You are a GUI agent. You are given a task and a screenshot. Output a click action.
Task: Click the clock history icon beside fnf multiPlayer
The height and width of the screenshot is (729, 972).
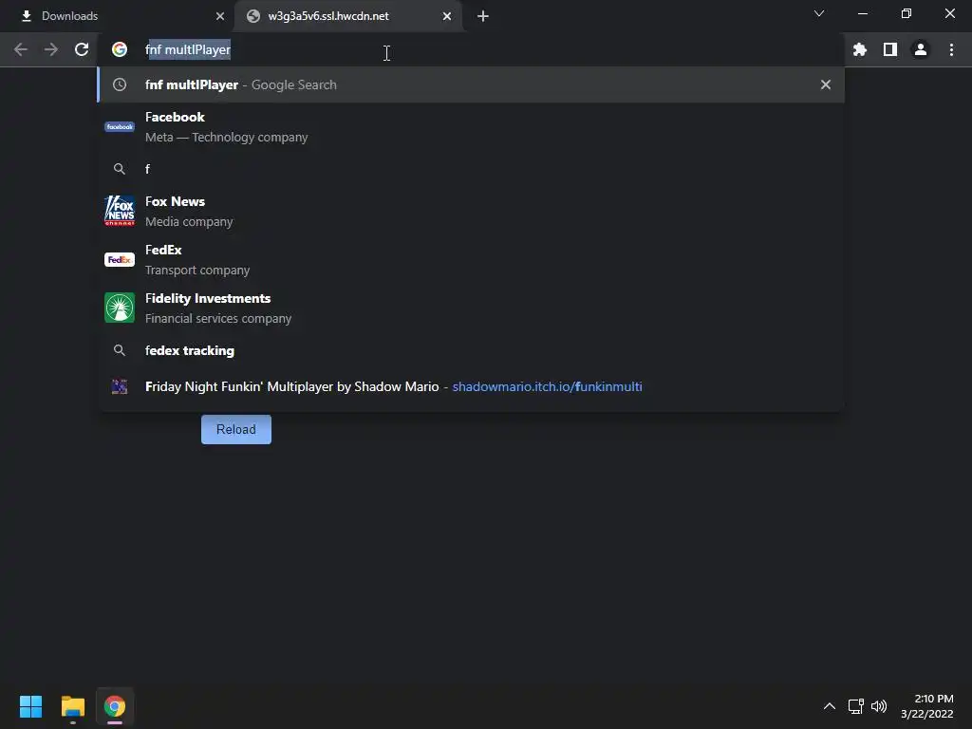pyautogui.click(x=120, y=84)
